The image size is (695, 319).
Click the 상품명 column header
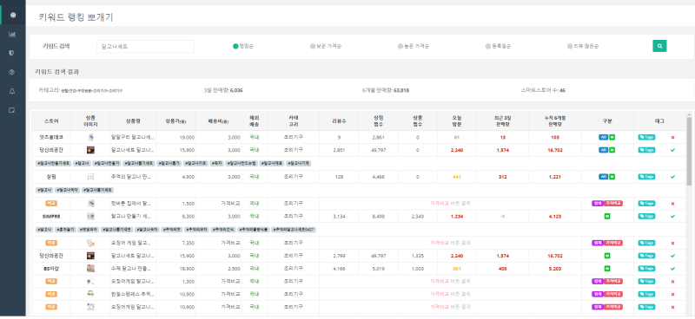133,120
